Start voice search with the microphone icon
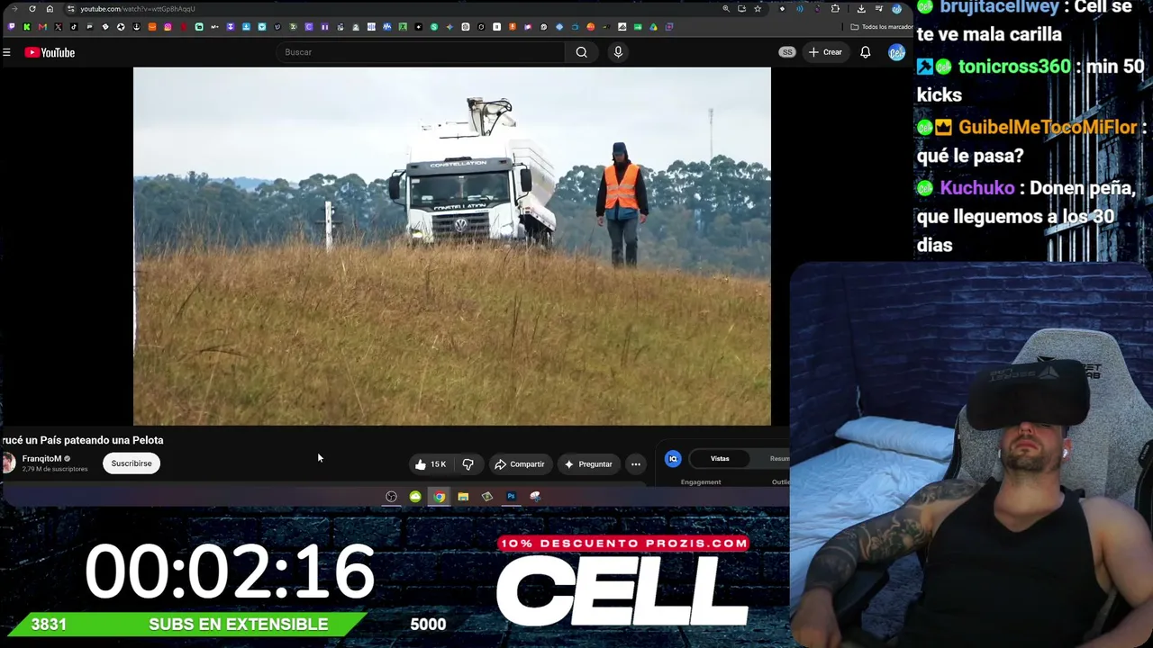The height and width of the screenshot is (648, 1153). [x=618, y=52]
